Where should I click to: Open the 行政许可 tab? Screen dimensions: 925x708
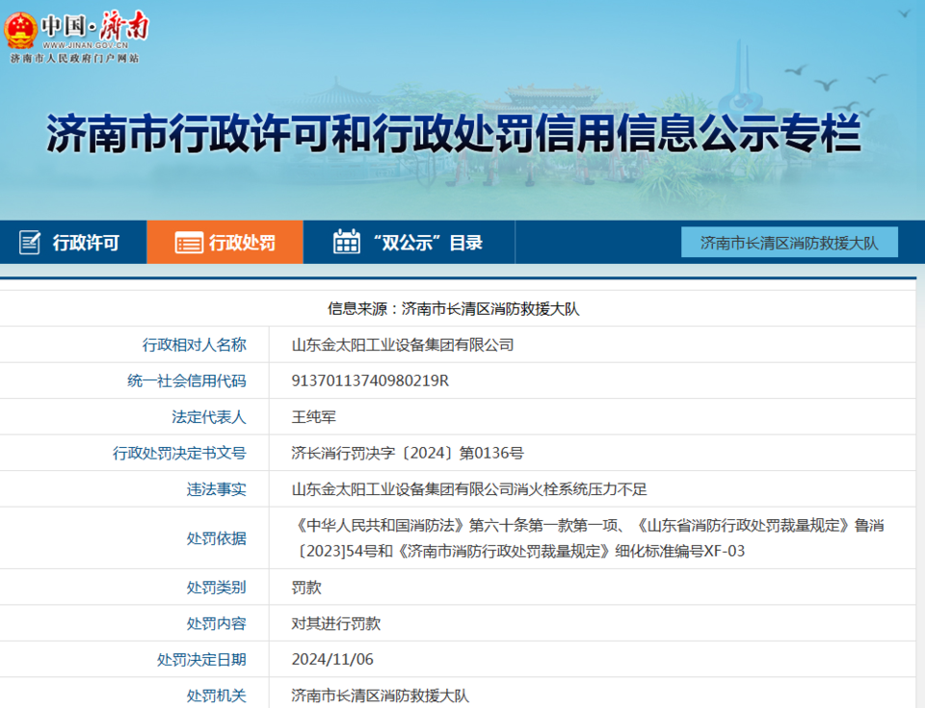pos(85,243)
